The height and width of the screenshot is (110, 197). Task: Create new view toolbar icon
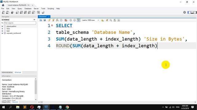[25, 12]
